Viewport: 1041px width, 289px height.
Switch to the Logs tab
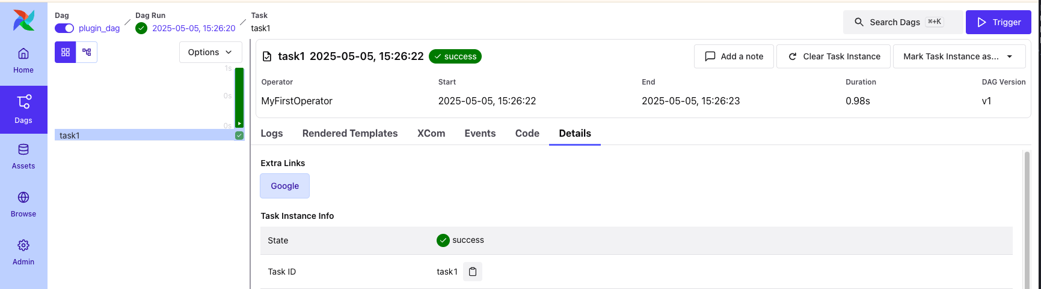272,133
